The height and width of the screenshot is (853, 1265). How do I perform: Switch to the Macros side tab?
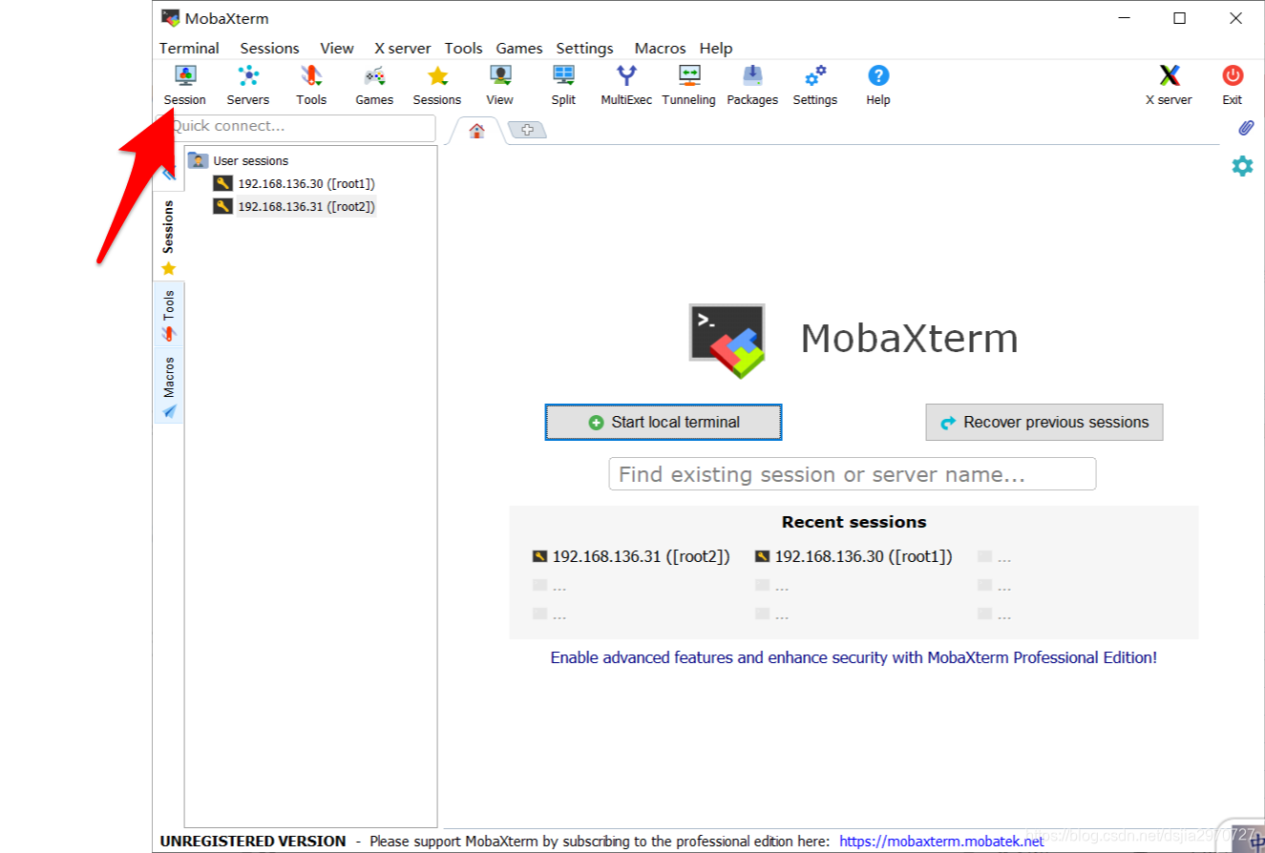coord(169,386)
